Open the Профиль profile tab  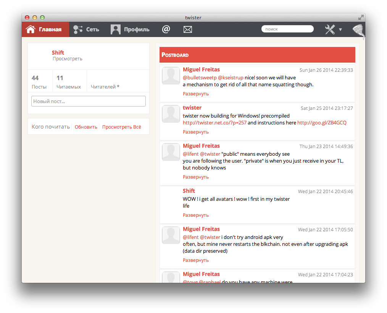coord(130,29)
